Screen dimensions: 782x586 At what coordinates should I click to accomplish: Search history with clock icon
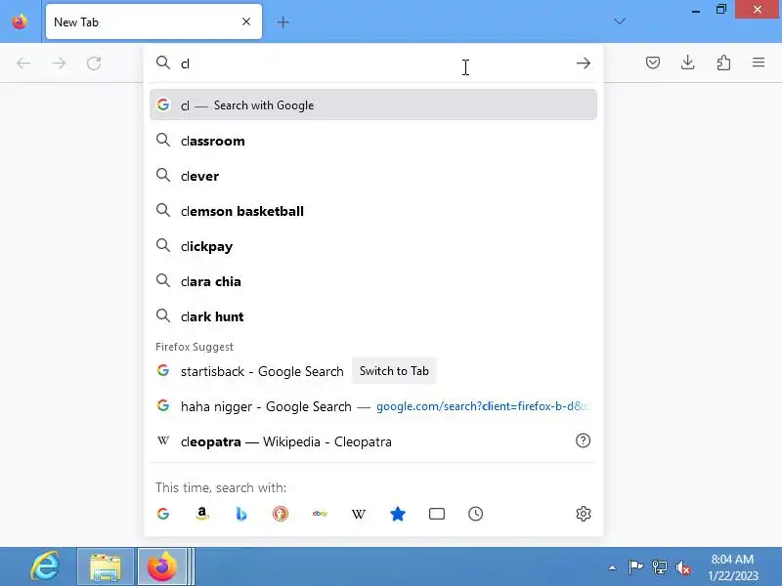pos(476,514)
